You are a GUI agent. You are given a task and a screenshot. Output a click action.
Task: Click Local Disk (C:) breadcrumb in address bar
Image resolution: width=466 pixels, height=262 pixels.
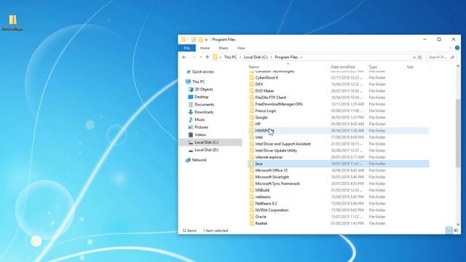(x=256, y=57)
